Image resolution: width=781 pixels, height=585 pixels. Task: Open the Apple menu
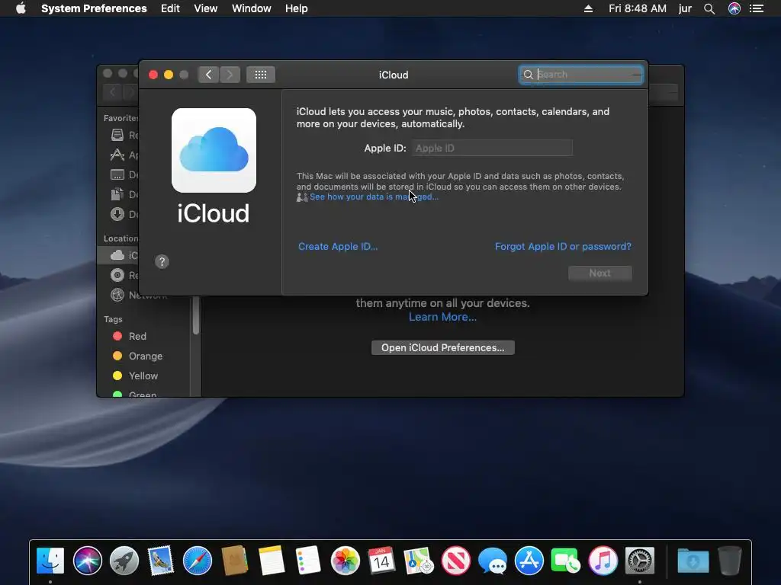[x=21, y=8]
